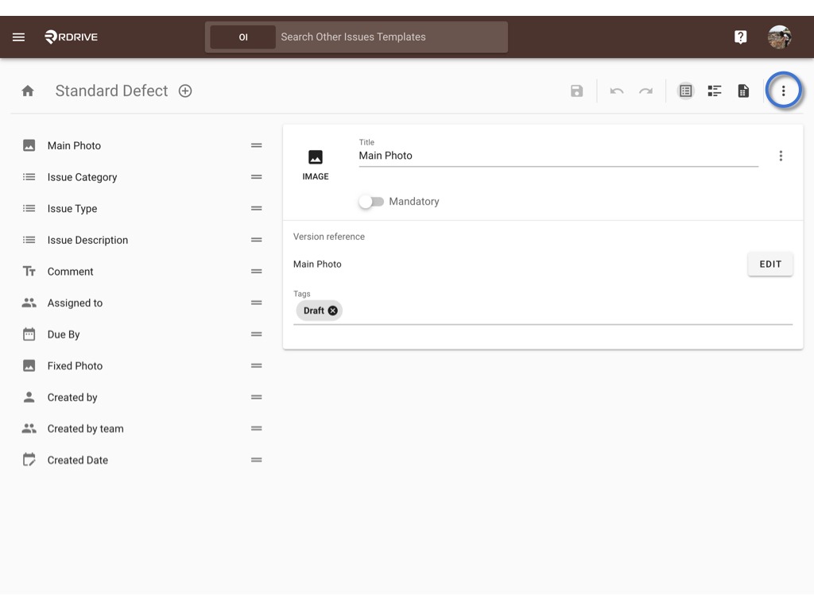Screen dimensions: 814x610
Task: Click the OI module selector button
Action: coord(243,37)
